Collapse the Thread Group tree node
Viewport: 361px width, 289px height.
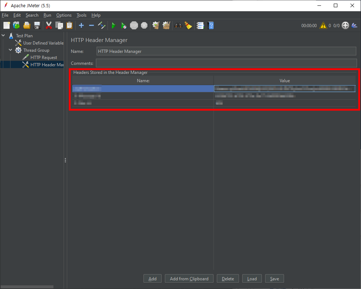tap(11, 50)
